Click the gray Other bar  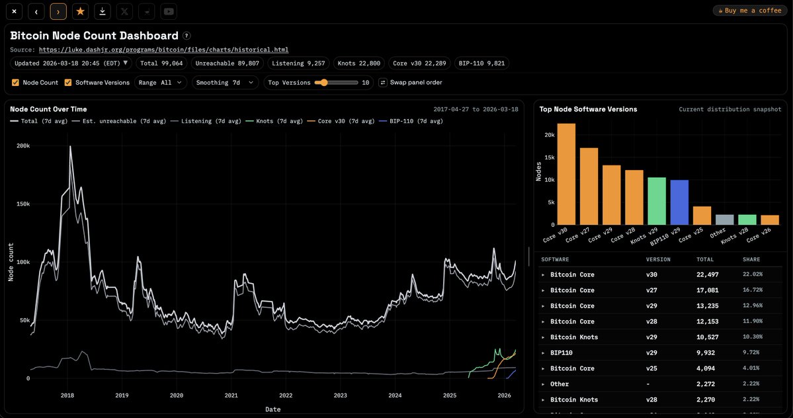click(724, 220)
